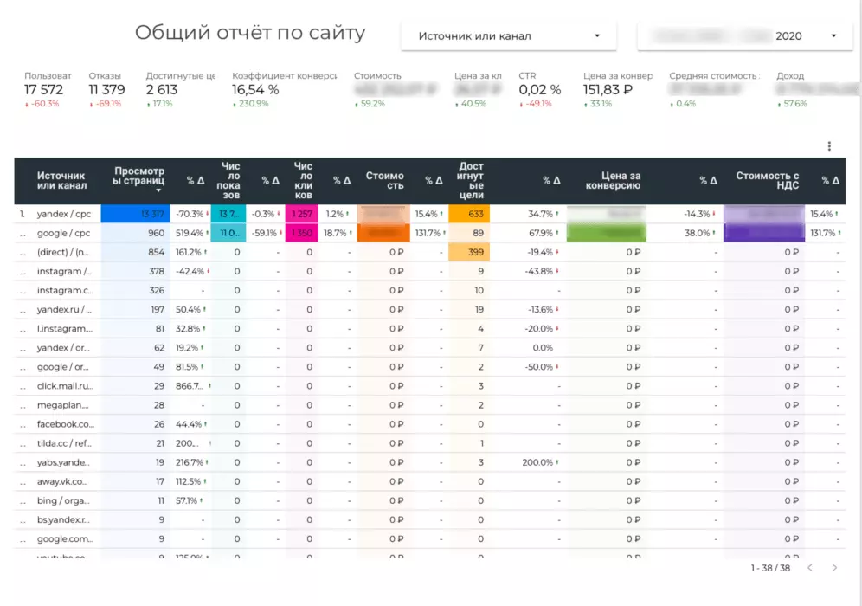Viewport: 862px width, 606px height.
Task: Click the Коэффициент конверсии 16,54 % scorecard
Action: coord(284,90)
